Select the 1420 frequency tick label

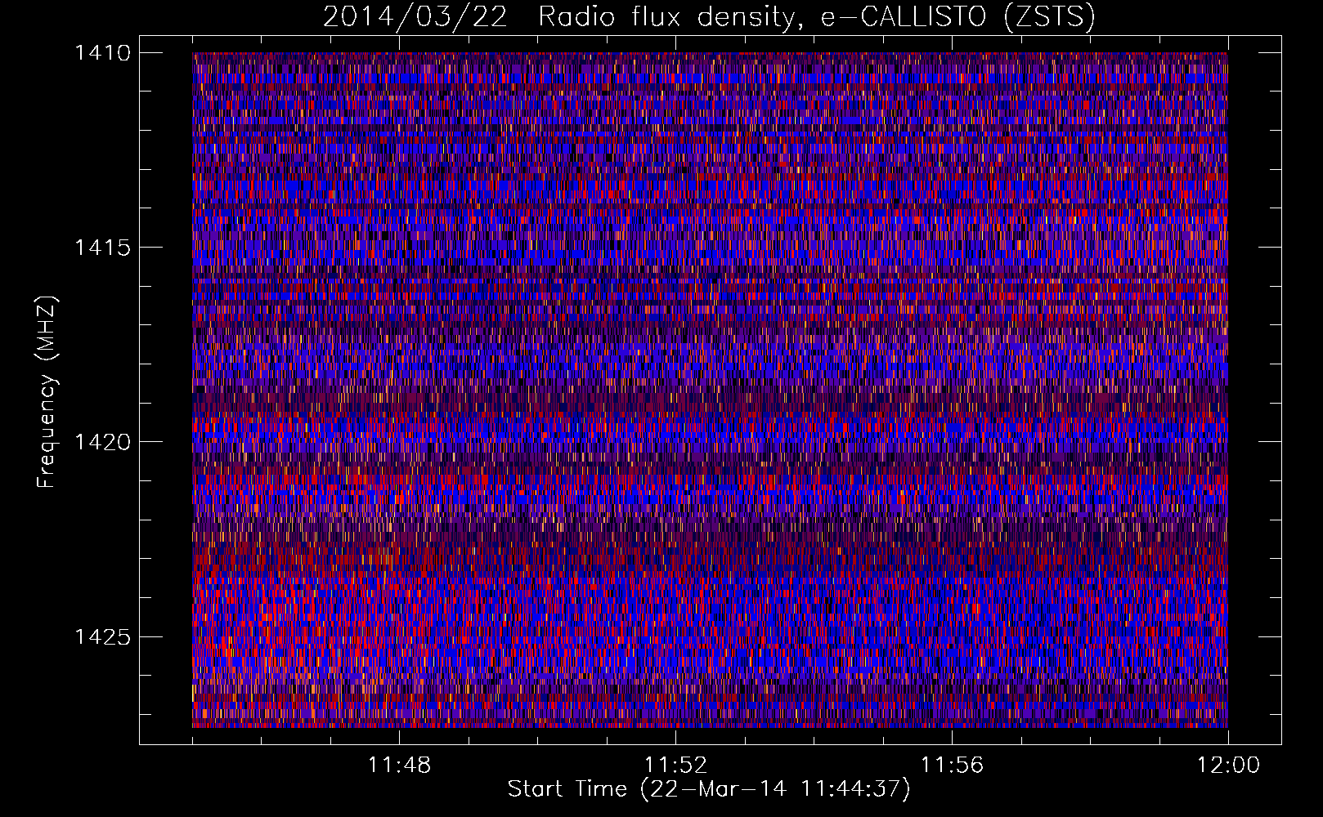[x=103, y=442]
